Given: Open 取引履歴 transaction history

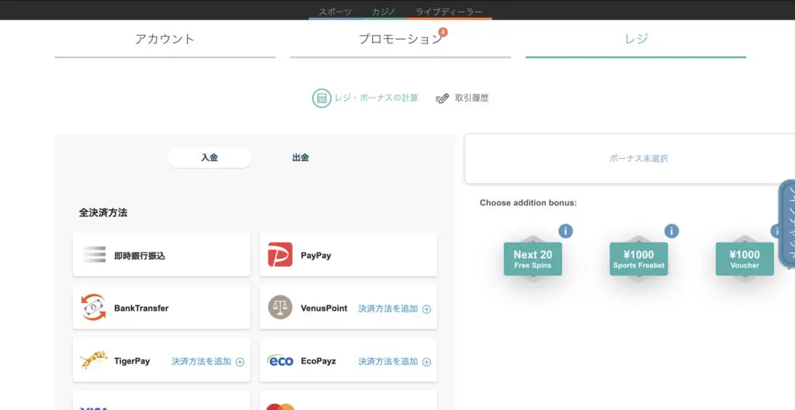Looking at the screenshot, I should [x=471, y=98].
